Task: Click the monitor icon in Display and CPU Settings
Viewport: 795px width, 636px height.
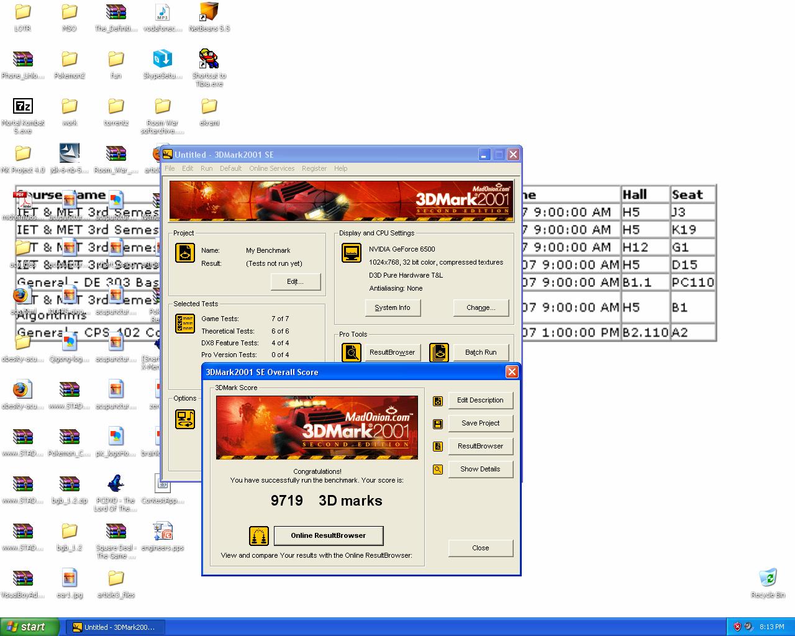Action: pos(352,253)
